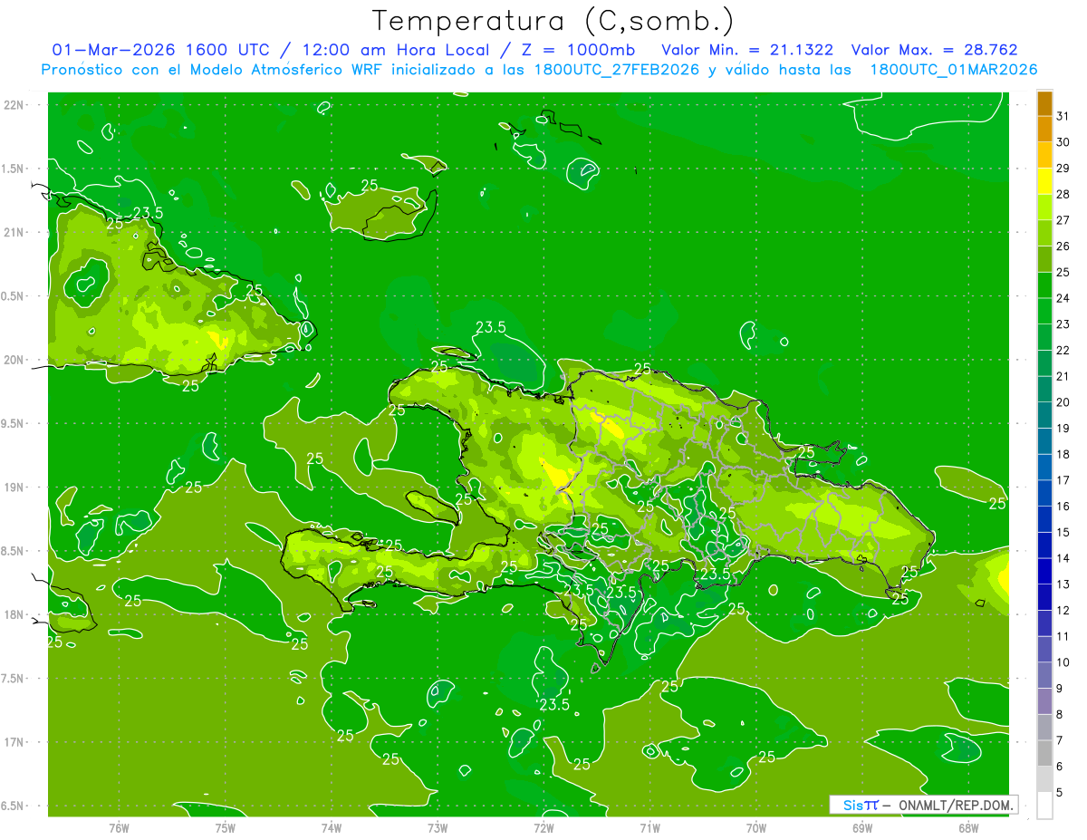
Task: Click the legend value "15"
Action: coord(1063,532)
